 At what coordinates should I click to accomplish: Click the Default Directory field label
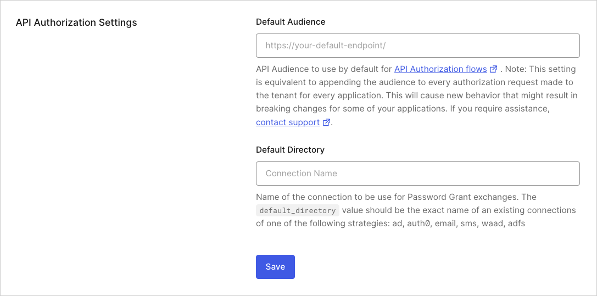(290, 150)
